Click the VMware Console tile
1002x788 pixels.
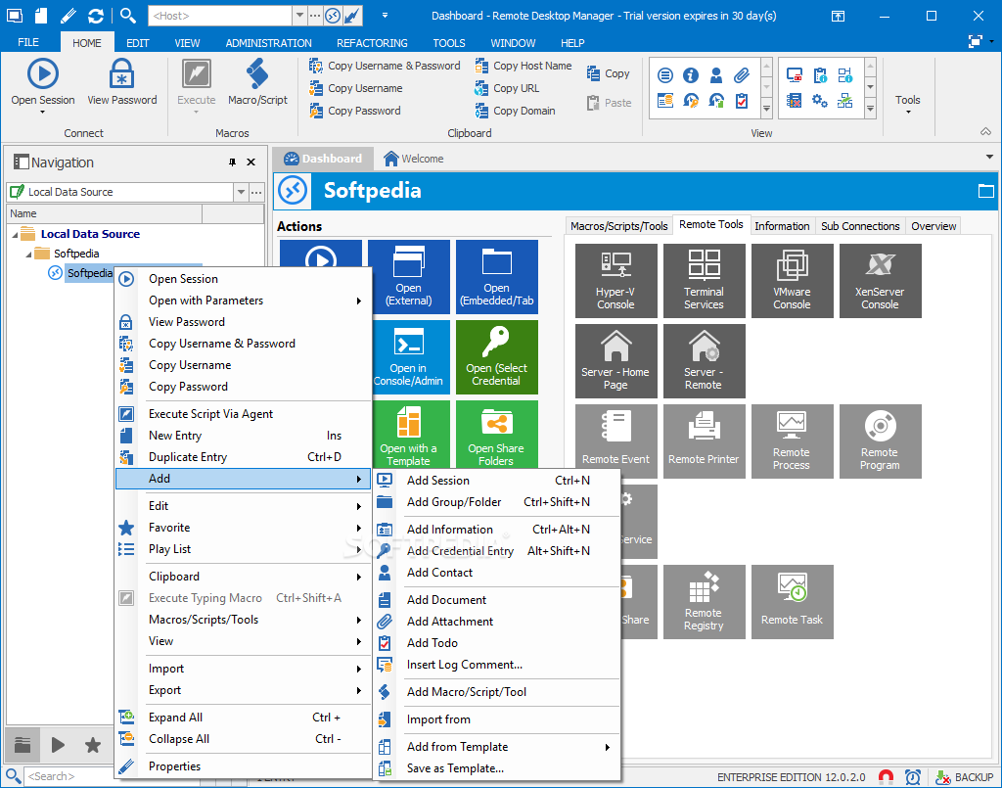pos(793,281)
